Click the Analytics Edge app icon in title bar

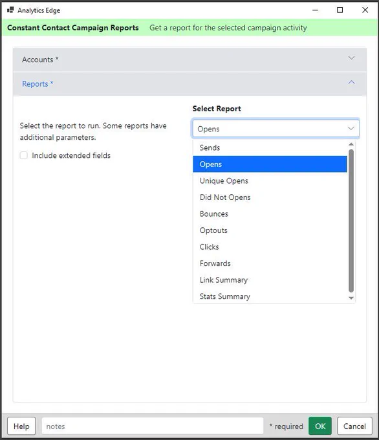pos(10,10)
